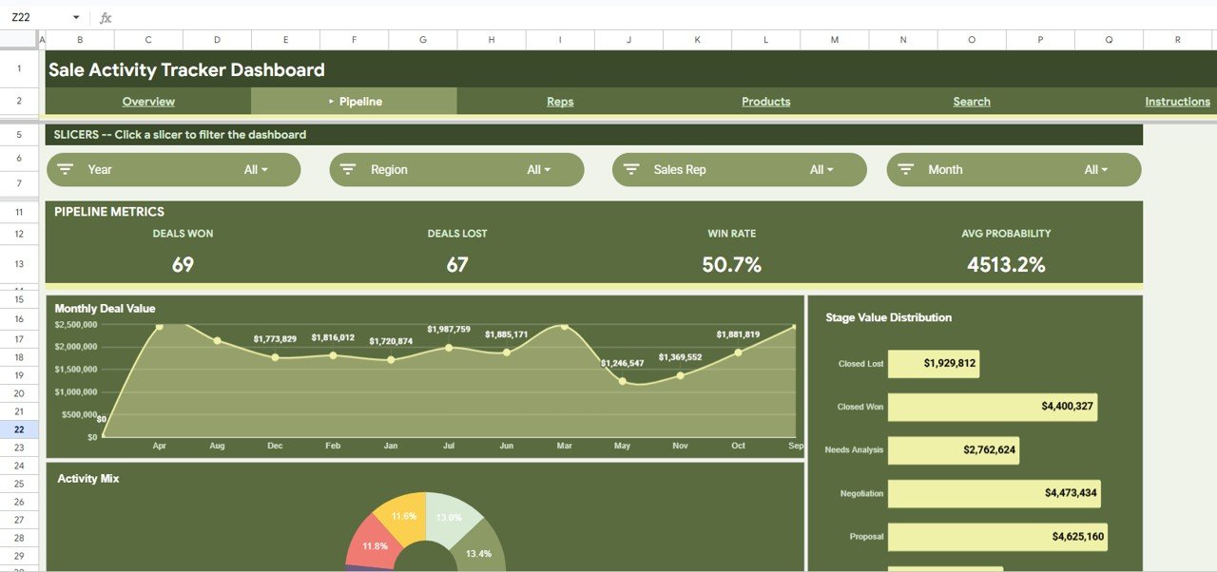Open the Year slicer All dropdown
The height and width of the screenshot is (572, 1217).
(257, 169)
